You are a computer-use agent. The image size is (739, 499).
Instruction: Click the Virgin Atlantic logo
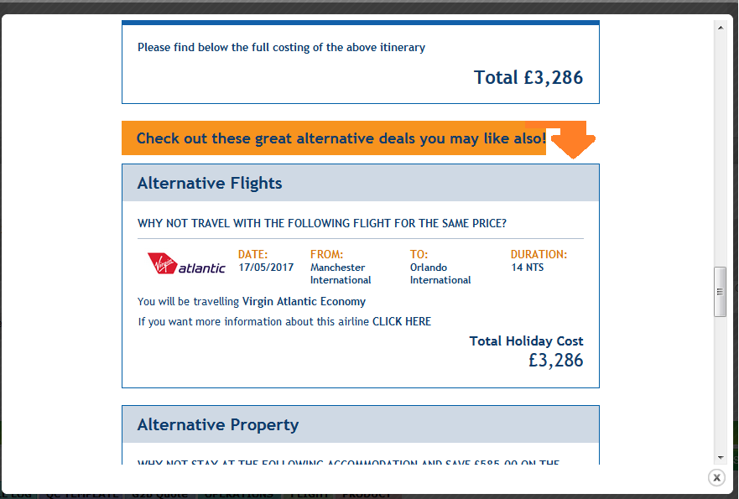pyautogui.click(x=186, y=264)
